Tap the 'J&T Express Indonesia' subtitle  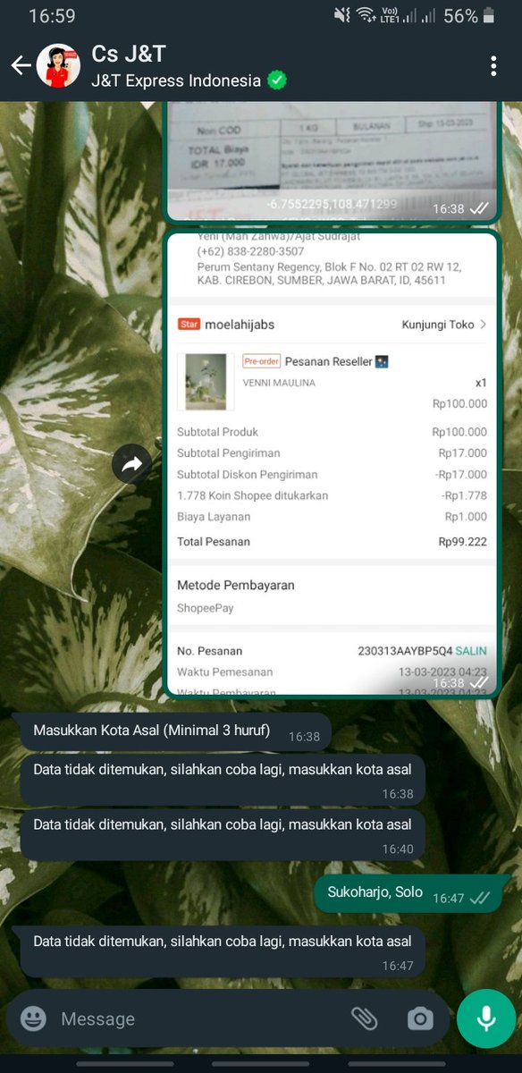coord(176,80)
